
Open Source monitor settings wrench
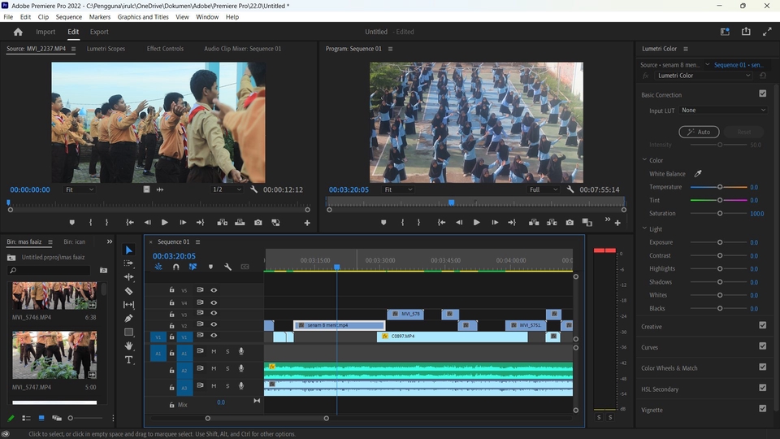[x=253, y=189]
